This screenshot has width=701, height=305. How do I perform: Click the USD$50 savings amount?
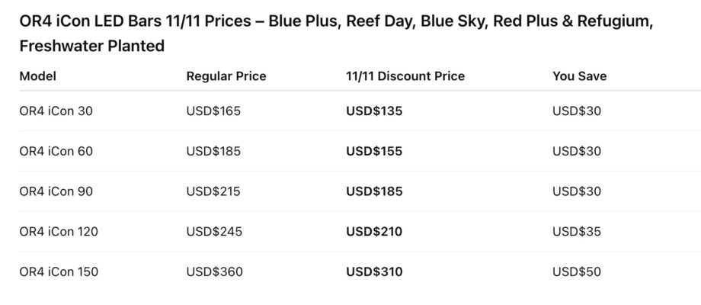click(x=577, y=271)
